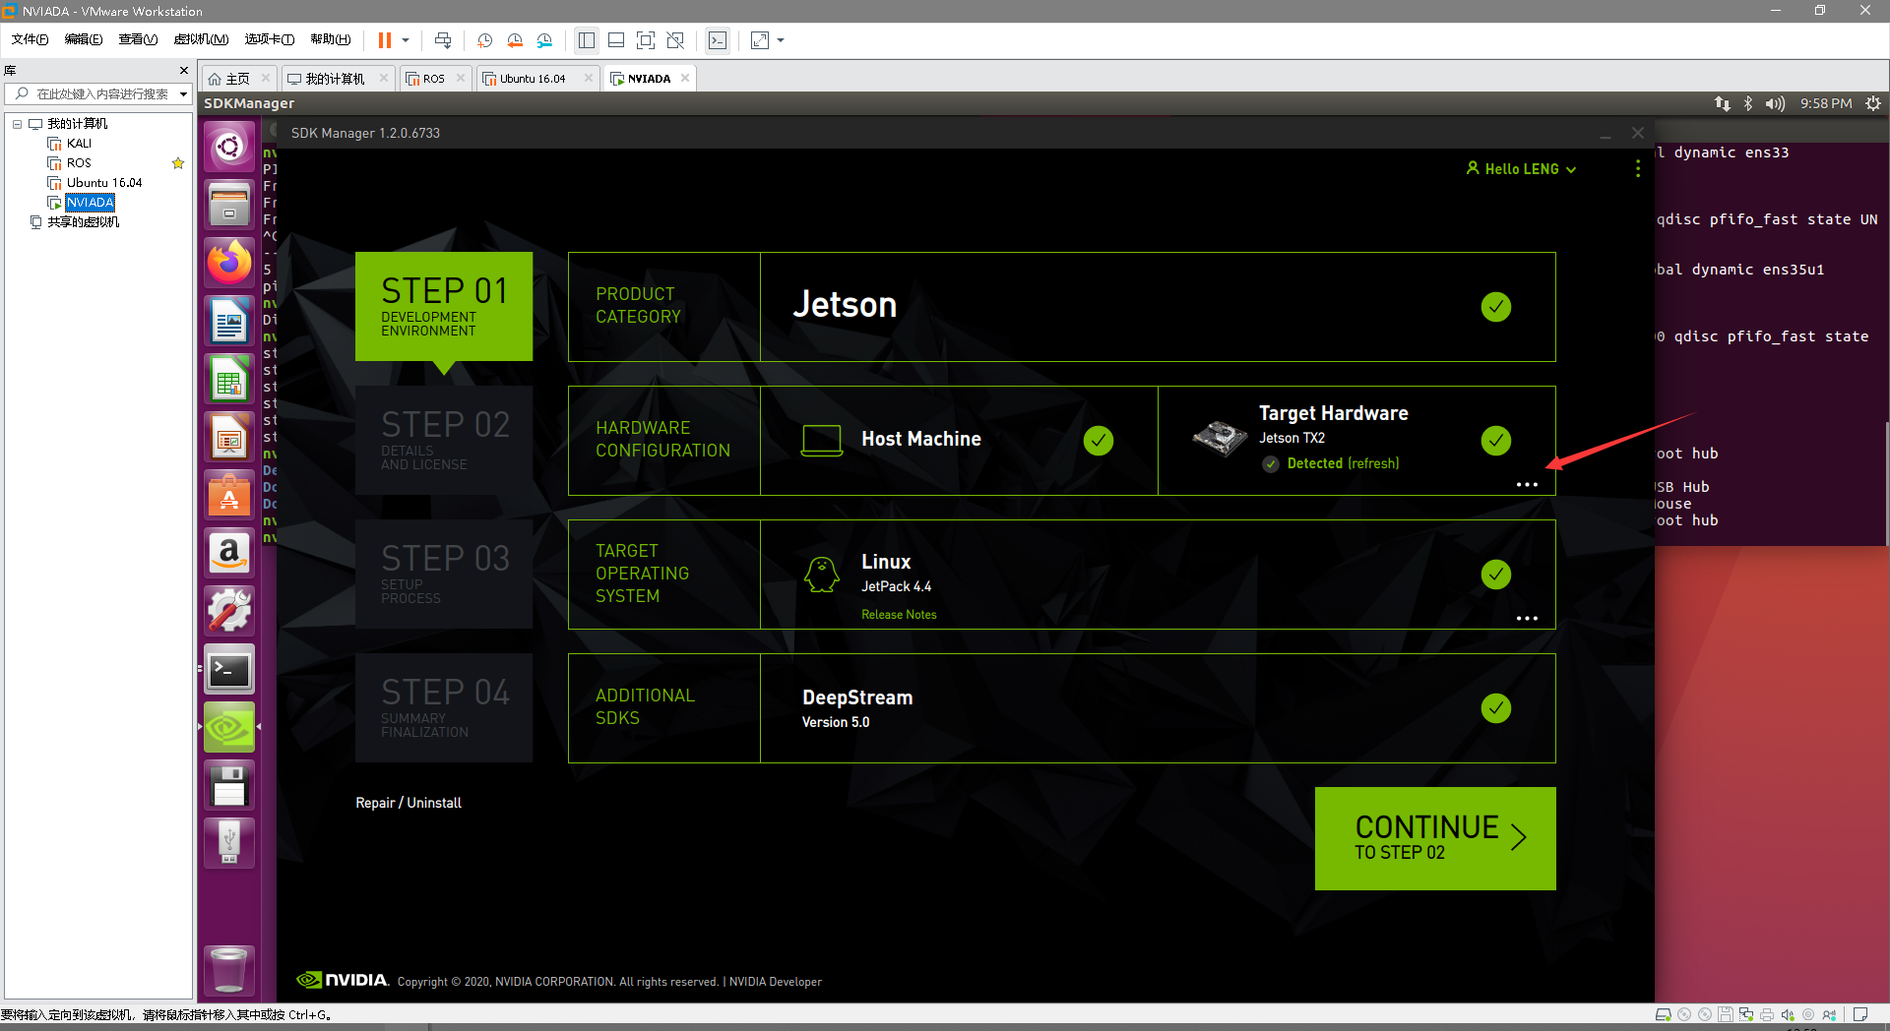Open the stretch guest display dropdown arrow

[x=783, y=40]
